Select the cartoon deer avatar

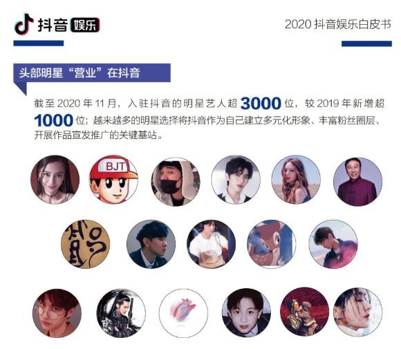(272, 244)
